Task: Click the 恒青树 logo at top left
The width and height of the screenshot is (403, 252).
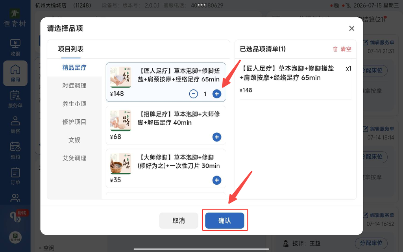Action: point(15,18)
